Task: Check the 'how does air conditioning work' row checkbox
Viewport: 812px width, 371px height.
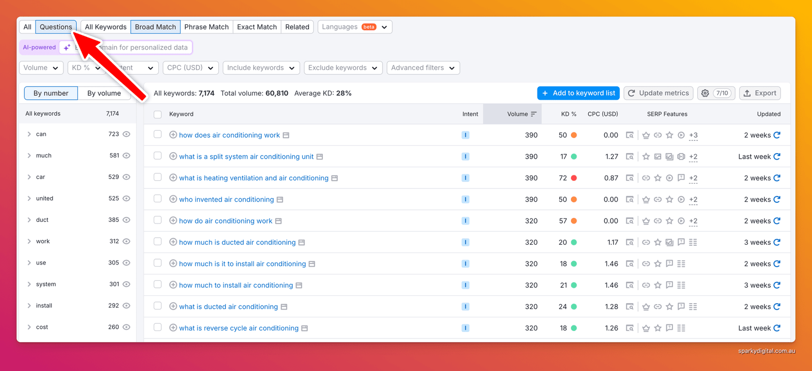Action: [x=158, y=134]
